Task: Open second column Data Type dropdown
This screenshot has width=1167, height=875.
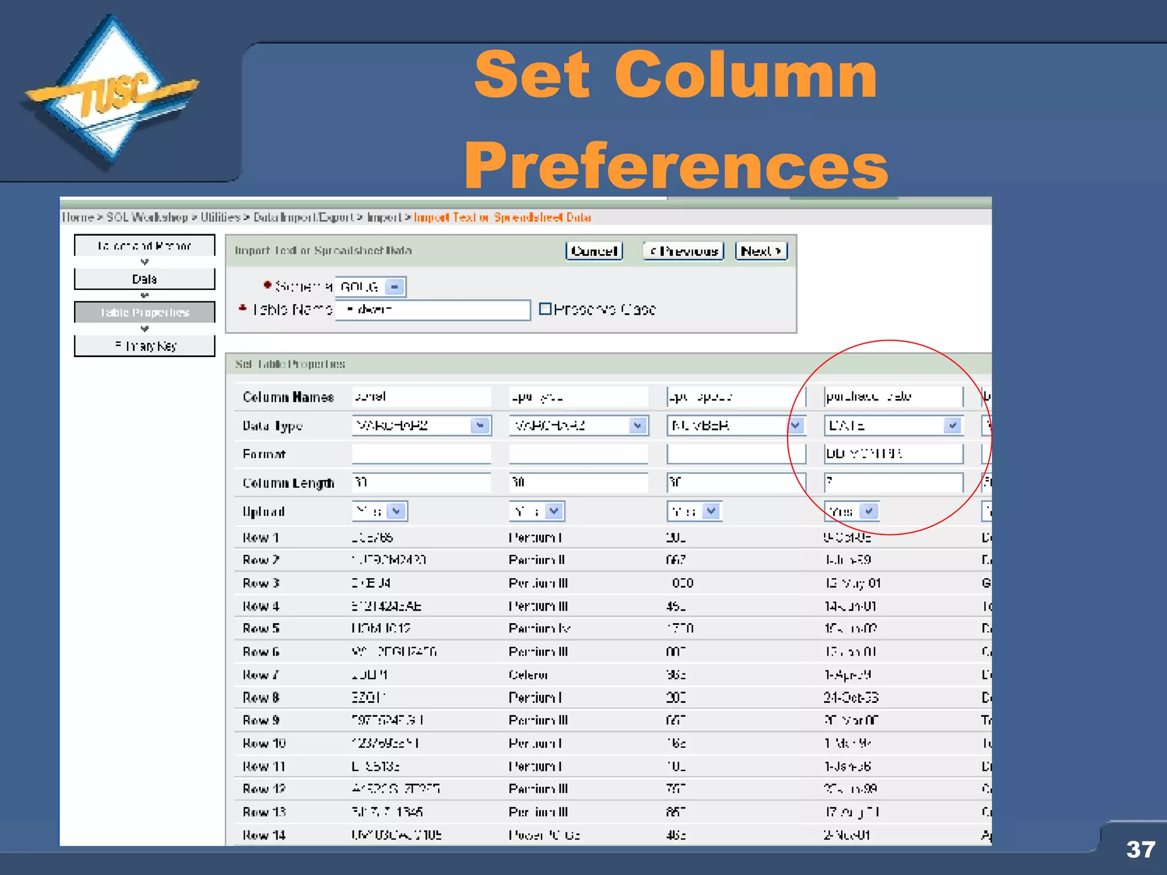Action: [578, 426]
